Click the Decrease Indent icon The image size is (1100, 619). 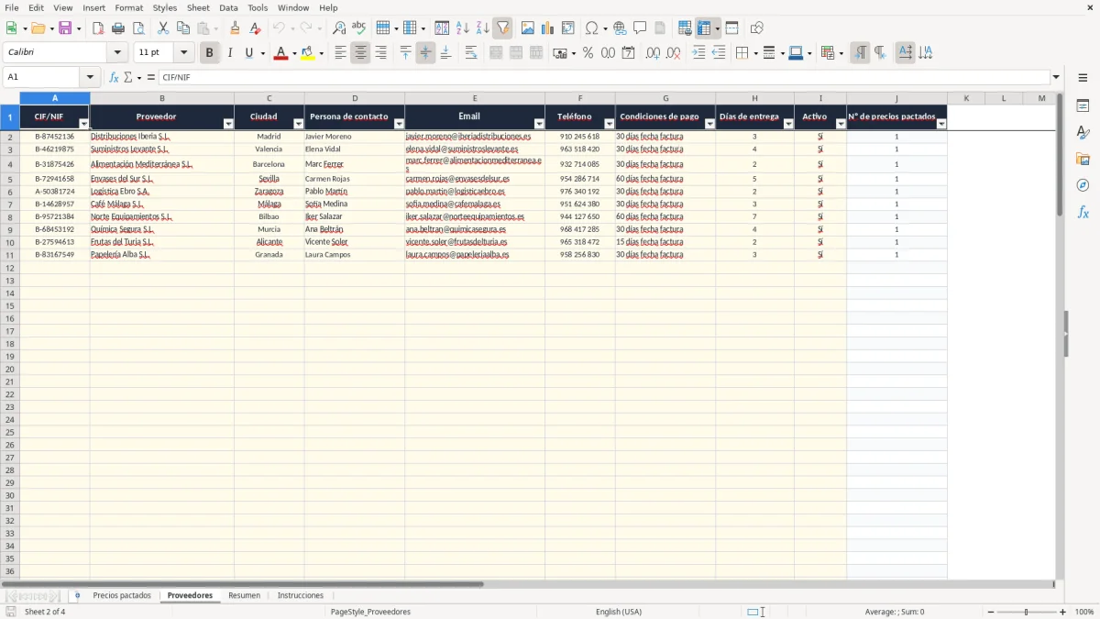click(x=719, y=53)
